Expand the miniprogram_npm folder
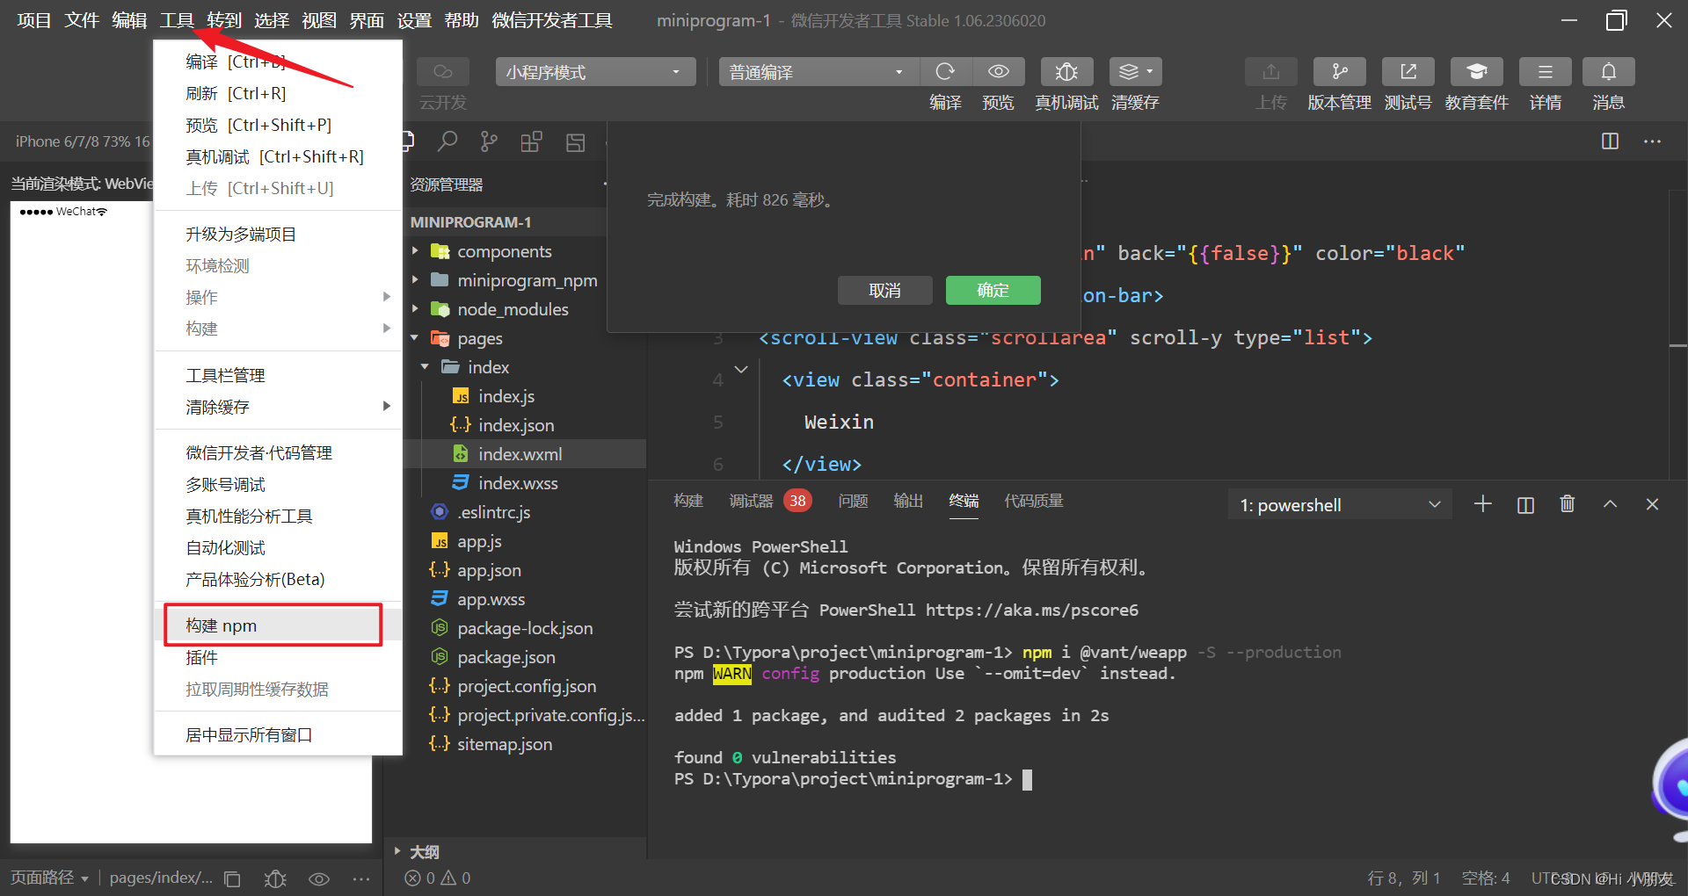 pos(526,280)
